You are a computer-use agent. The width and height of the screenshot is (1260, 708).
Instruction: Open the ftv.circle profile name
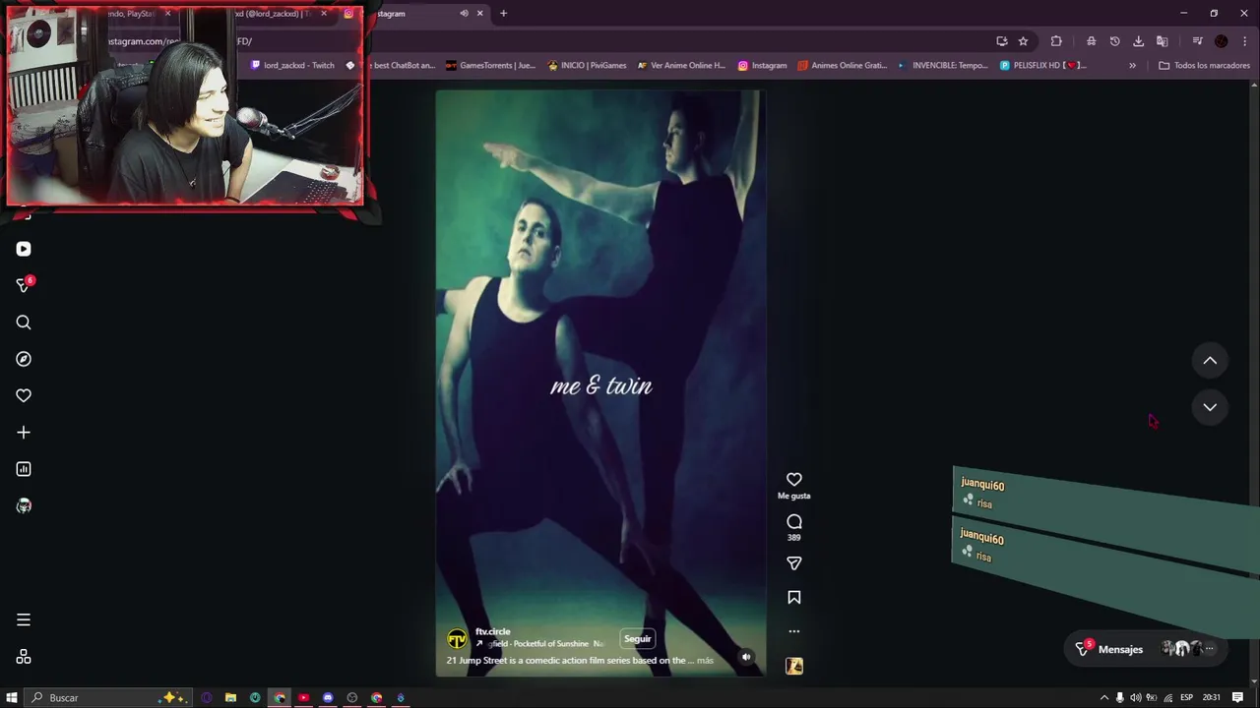click(493, 631)
